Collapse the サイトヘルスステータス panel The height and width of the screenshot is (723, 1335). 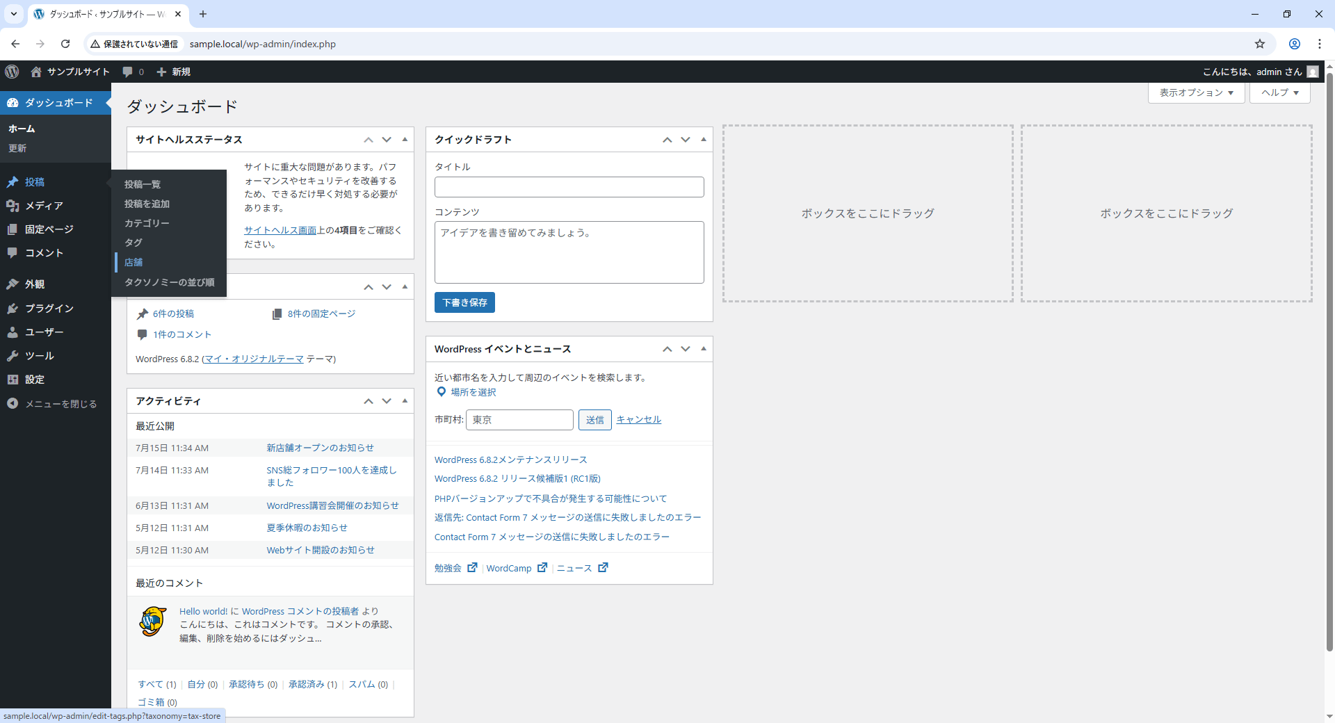tap(405, 140)
